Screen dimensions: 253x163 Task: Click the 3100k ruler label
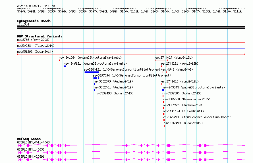click(124, 11)
